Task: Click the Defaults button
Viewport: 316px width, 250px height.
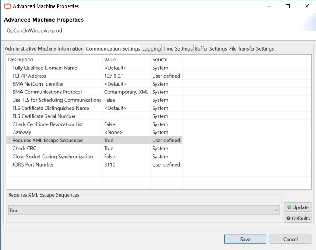Action: (298, 218)
